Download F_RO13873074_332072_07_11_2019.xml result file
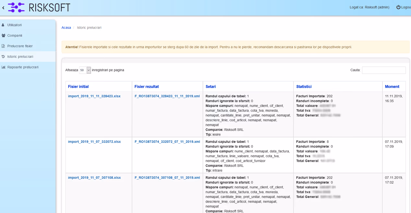This screenshot has width=411, height=213. coord(167,142)
